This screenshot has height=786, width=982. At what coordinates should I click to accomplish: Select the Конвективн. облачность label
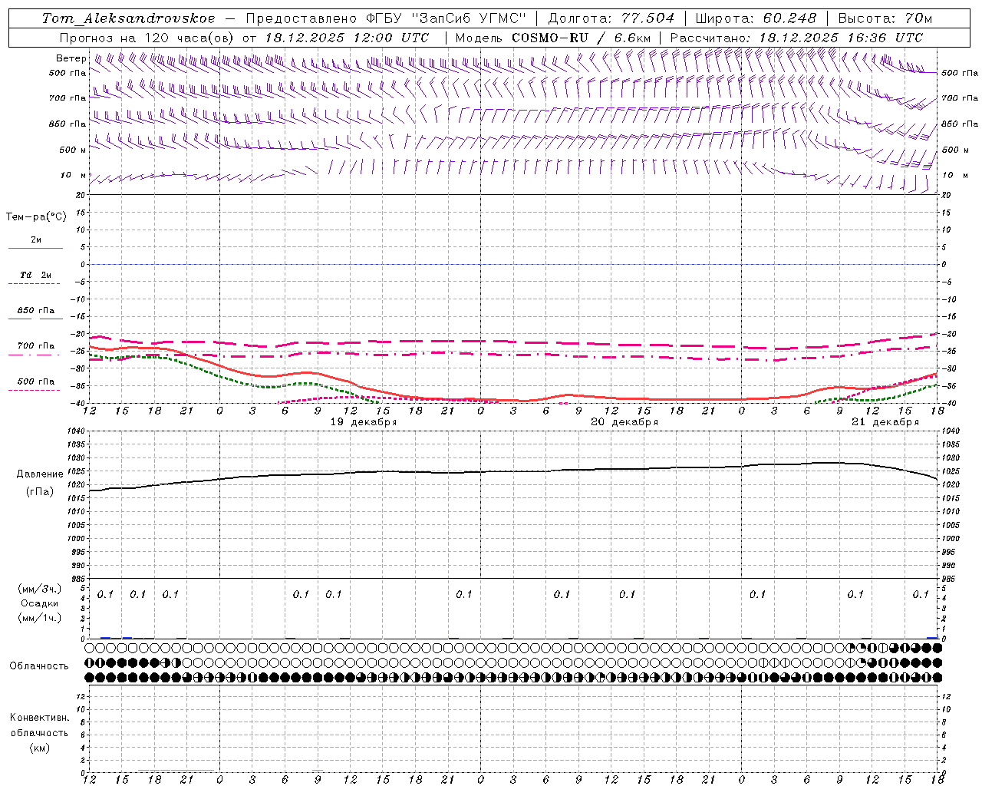[x=39, y=725]
